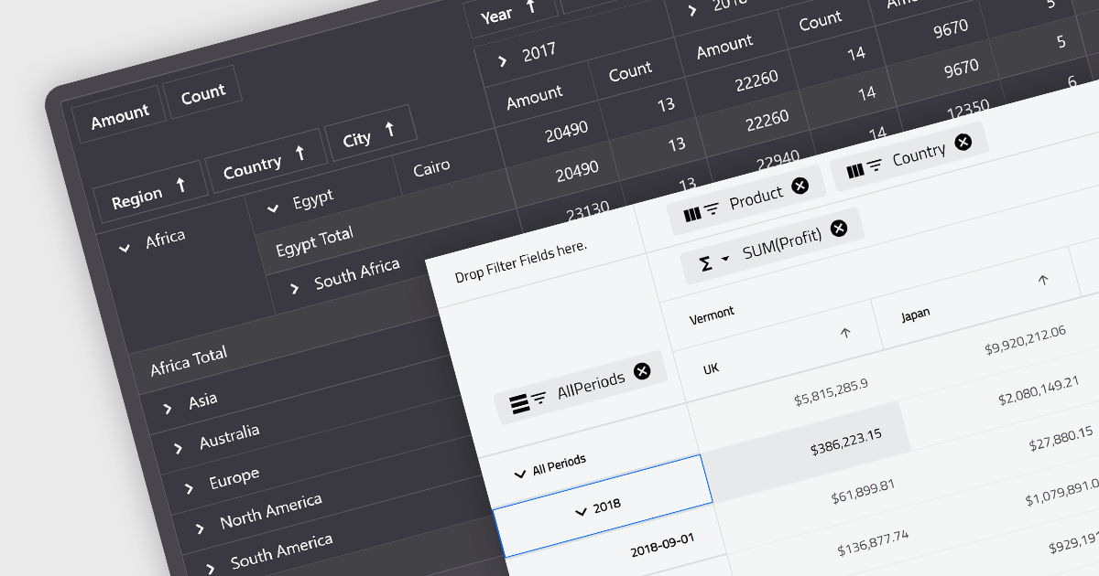
Task: Click the Count value field button
Action: point(203,94)
